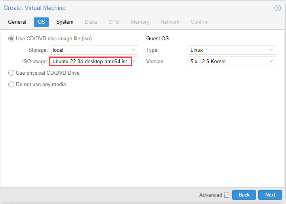Close the Create Virtual Machine dialog
This screenshot has width=286, height=204.
pos(278,8)
